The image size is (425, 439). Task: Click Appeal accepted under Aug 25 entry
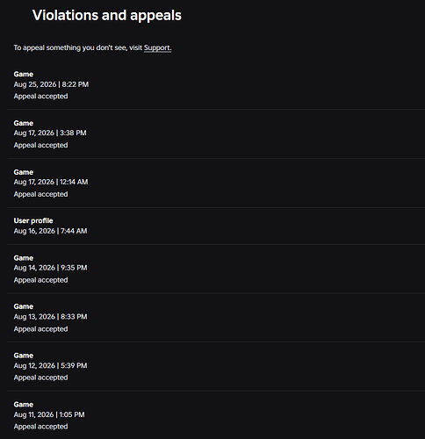[x=40, y=97]
